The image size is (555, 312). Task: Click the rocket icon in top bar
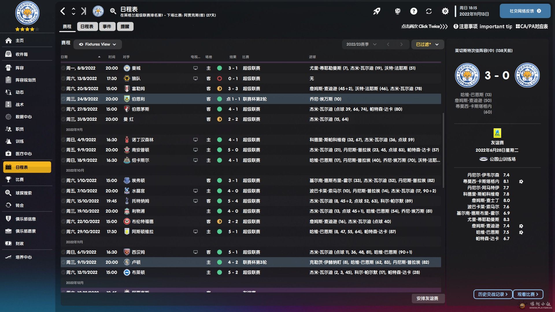pyautogui.click(x=376, y=11)
